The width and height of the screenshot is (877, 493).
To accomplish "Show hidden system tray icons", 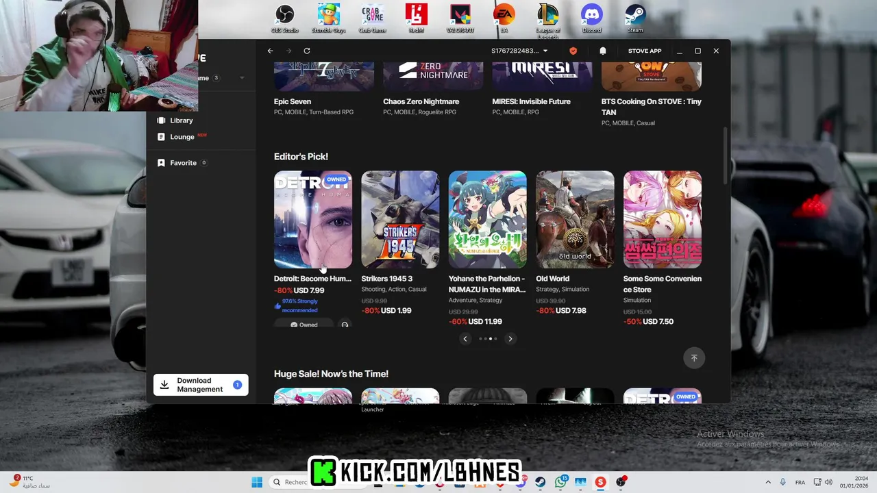I will tap(768, 482).
